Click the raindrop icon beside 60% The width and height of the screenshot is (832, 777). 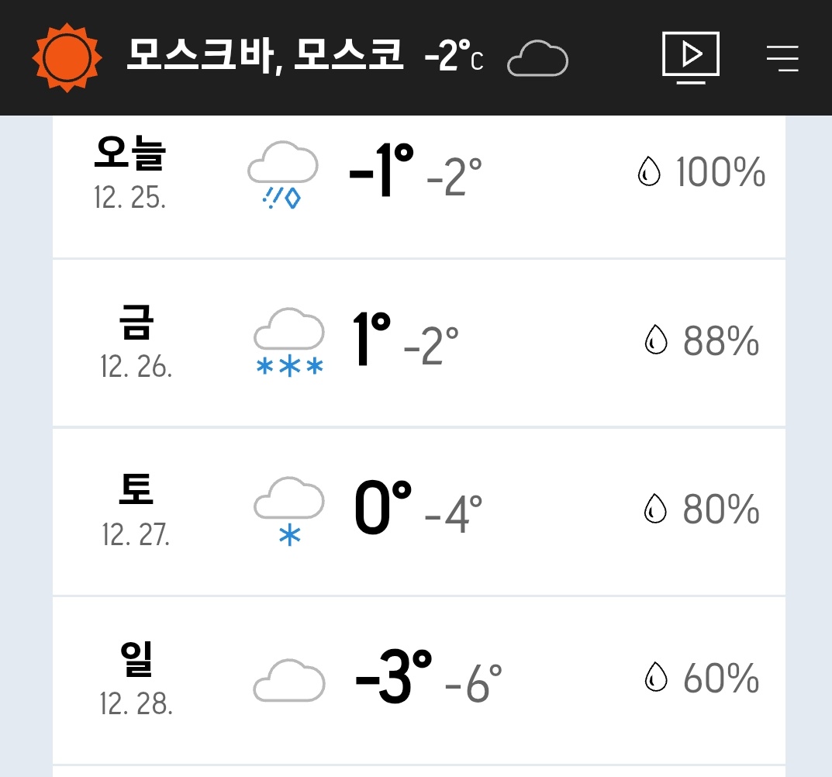coord(656,679)
